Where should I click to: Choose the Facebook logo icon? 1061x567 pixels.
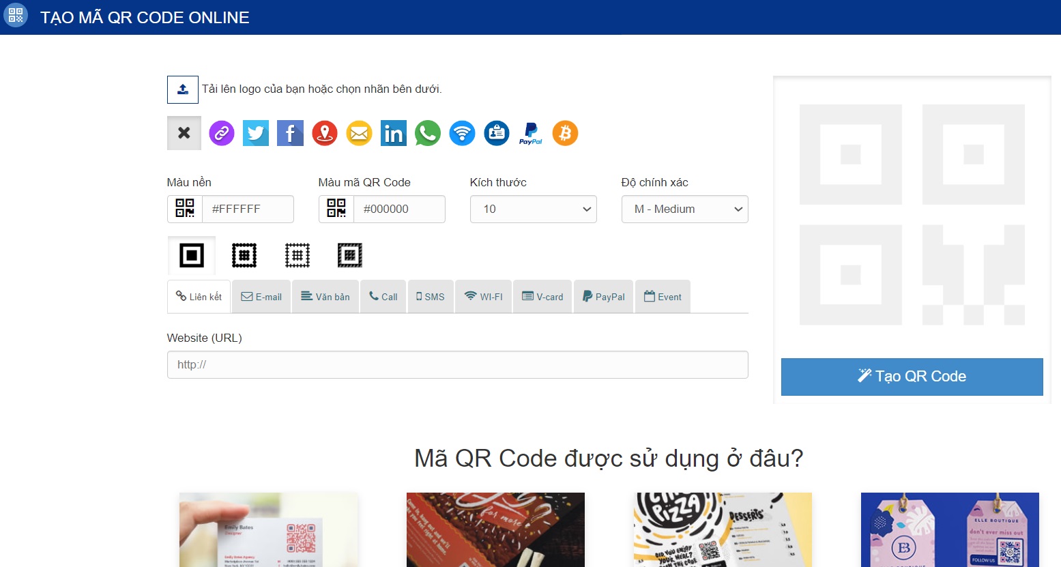290,133
